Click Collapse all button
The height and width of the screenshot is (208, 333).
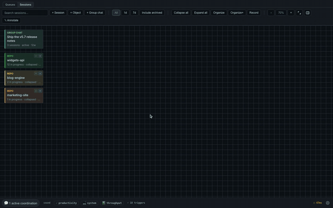pos(181,13)
